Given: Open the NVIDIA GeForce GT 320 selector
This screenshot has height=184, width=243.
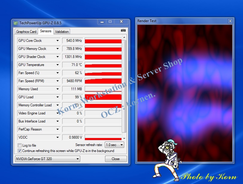Looking at the screenshot, I should [47, 159].
